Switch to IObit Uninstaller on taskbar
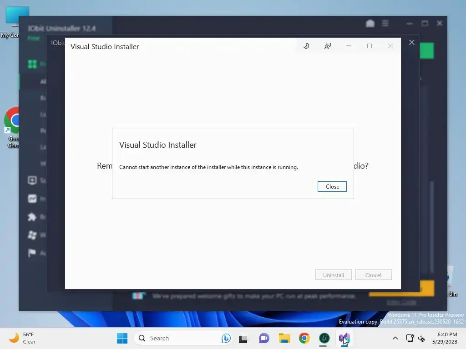 point(324,338)
